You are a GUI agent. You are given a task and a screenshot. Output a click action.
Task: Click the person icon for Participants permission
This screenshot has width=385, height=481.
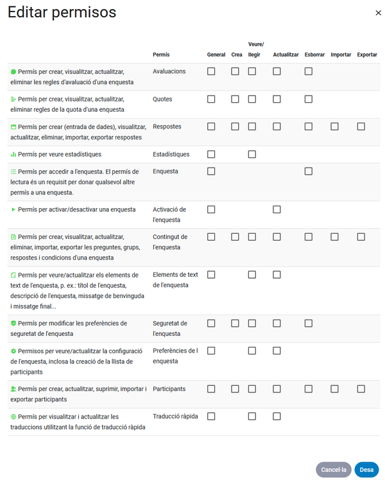point(13,389)
